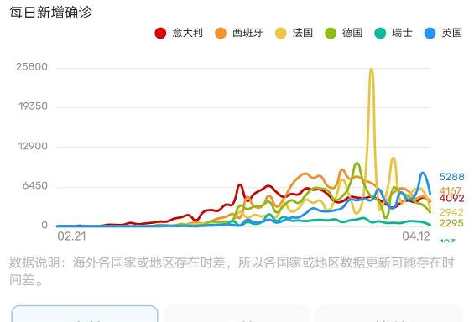
Task: Click the 02.21 start date label
Action: click(71, 236)
